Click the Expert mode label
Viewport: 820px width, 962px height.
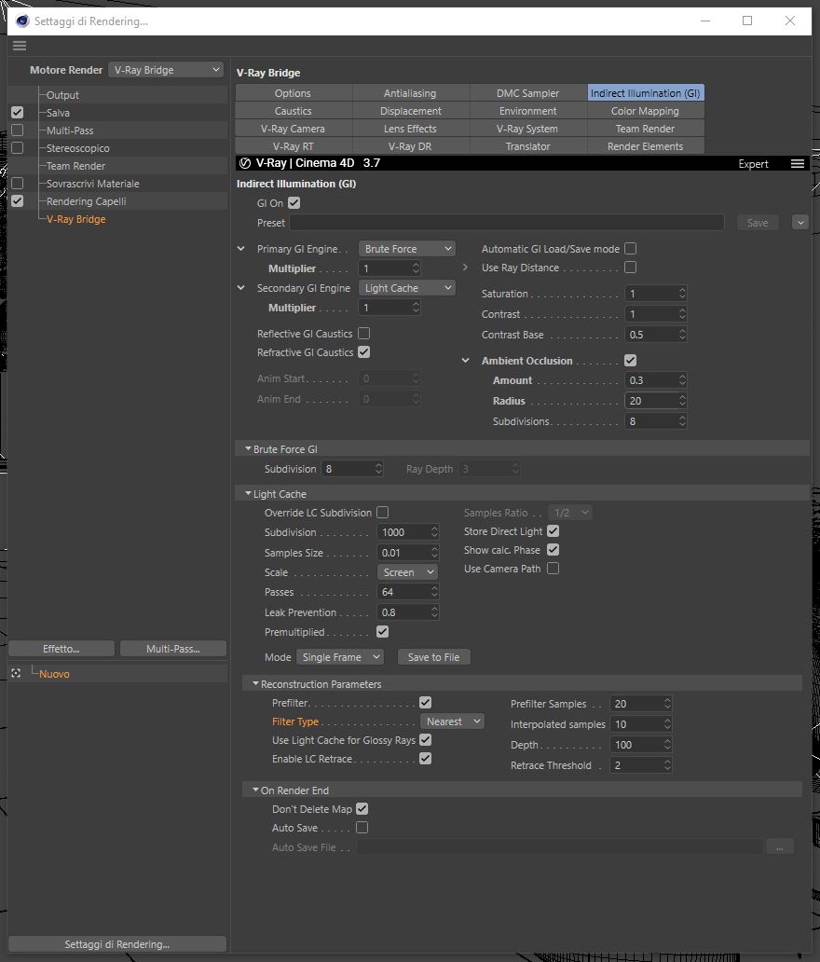pyautogui.click(x=753, y=164)
